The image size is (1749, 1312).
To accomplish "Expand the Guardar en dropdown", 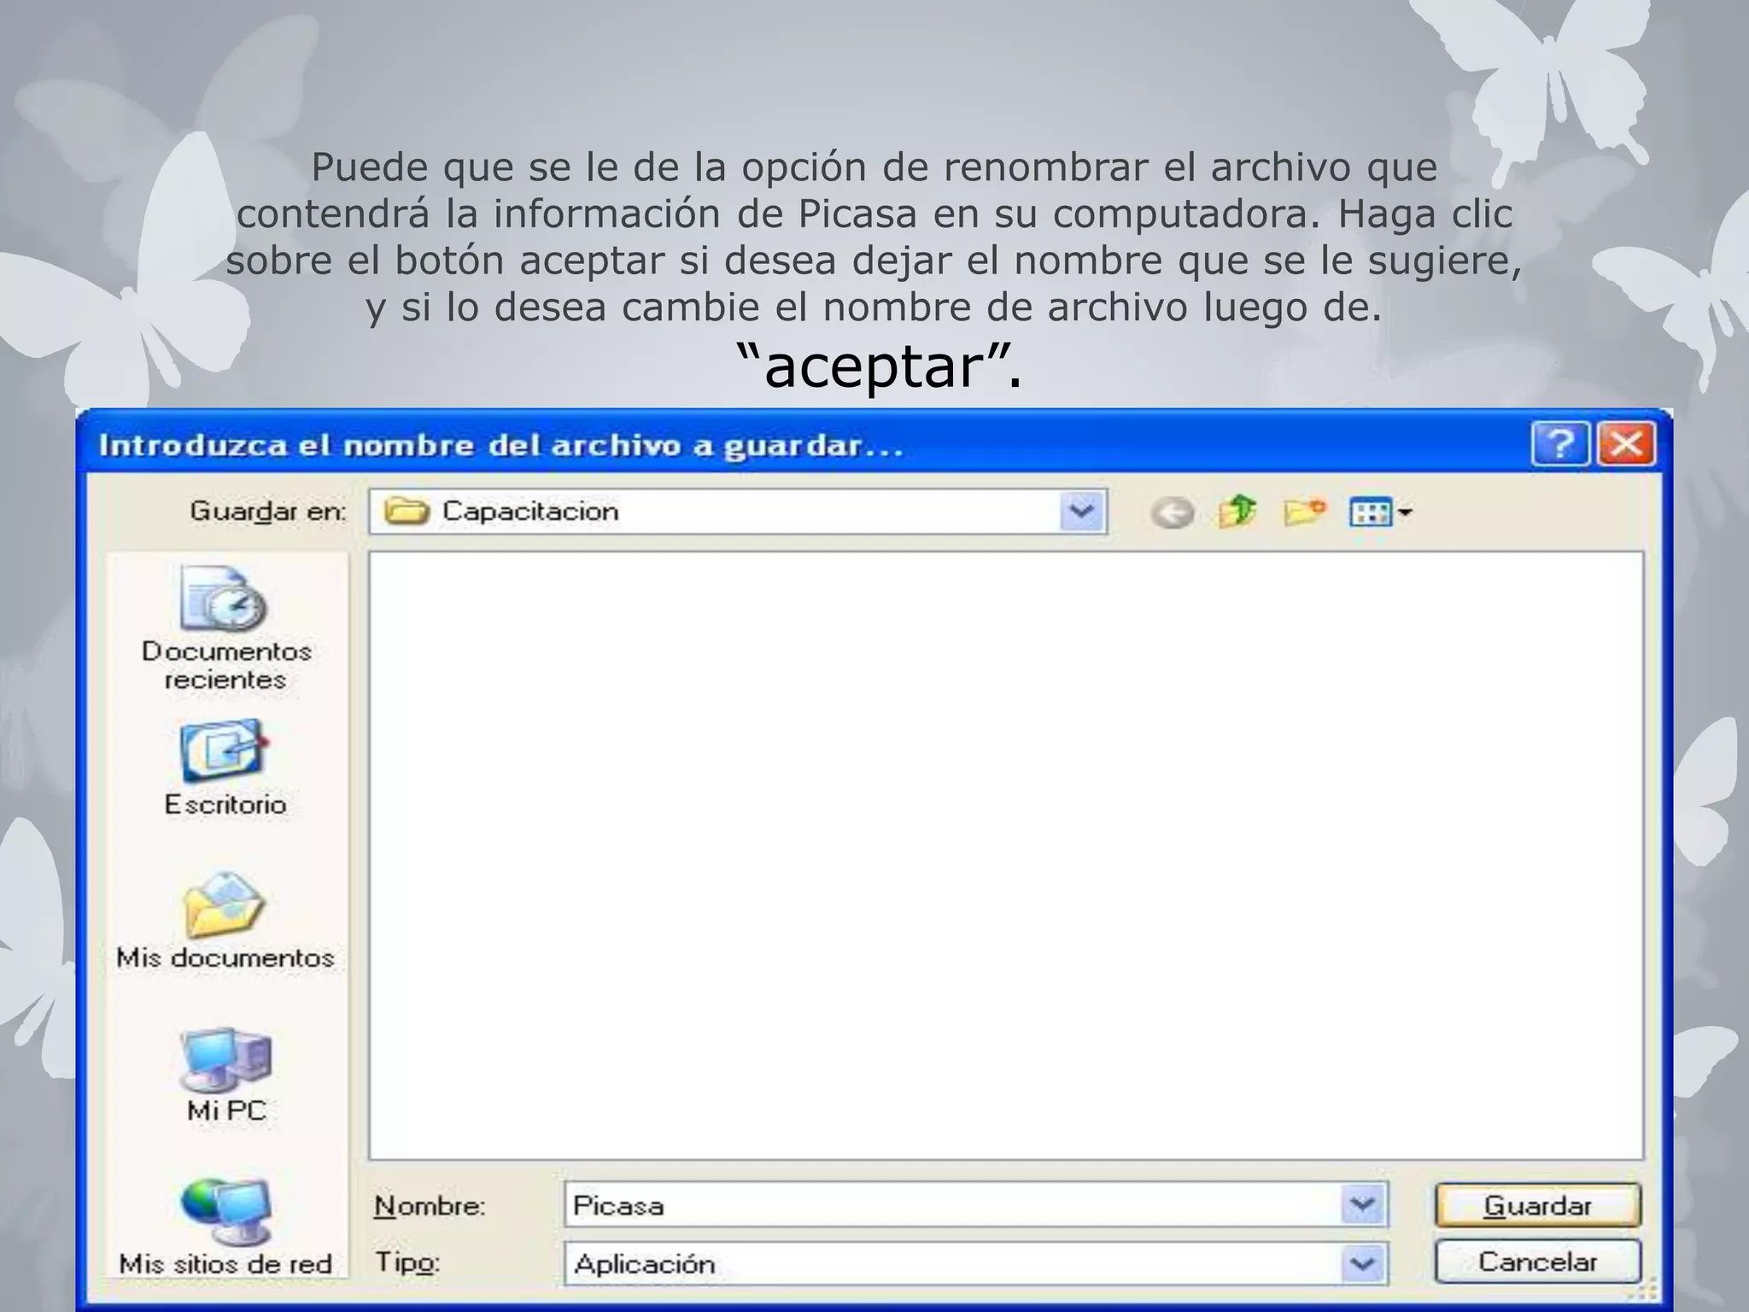I will [x=1082, y=512].
